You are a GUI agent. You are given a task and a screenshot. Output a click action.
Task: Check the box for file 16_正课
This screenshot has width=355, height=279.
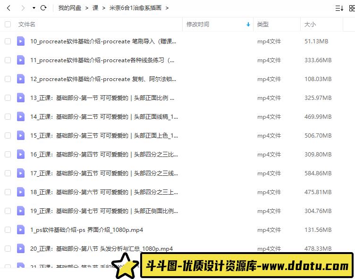(8, 154)
